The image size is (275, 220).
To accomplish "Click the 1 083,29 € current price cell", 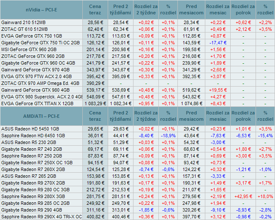I will (x=95, y=103).
